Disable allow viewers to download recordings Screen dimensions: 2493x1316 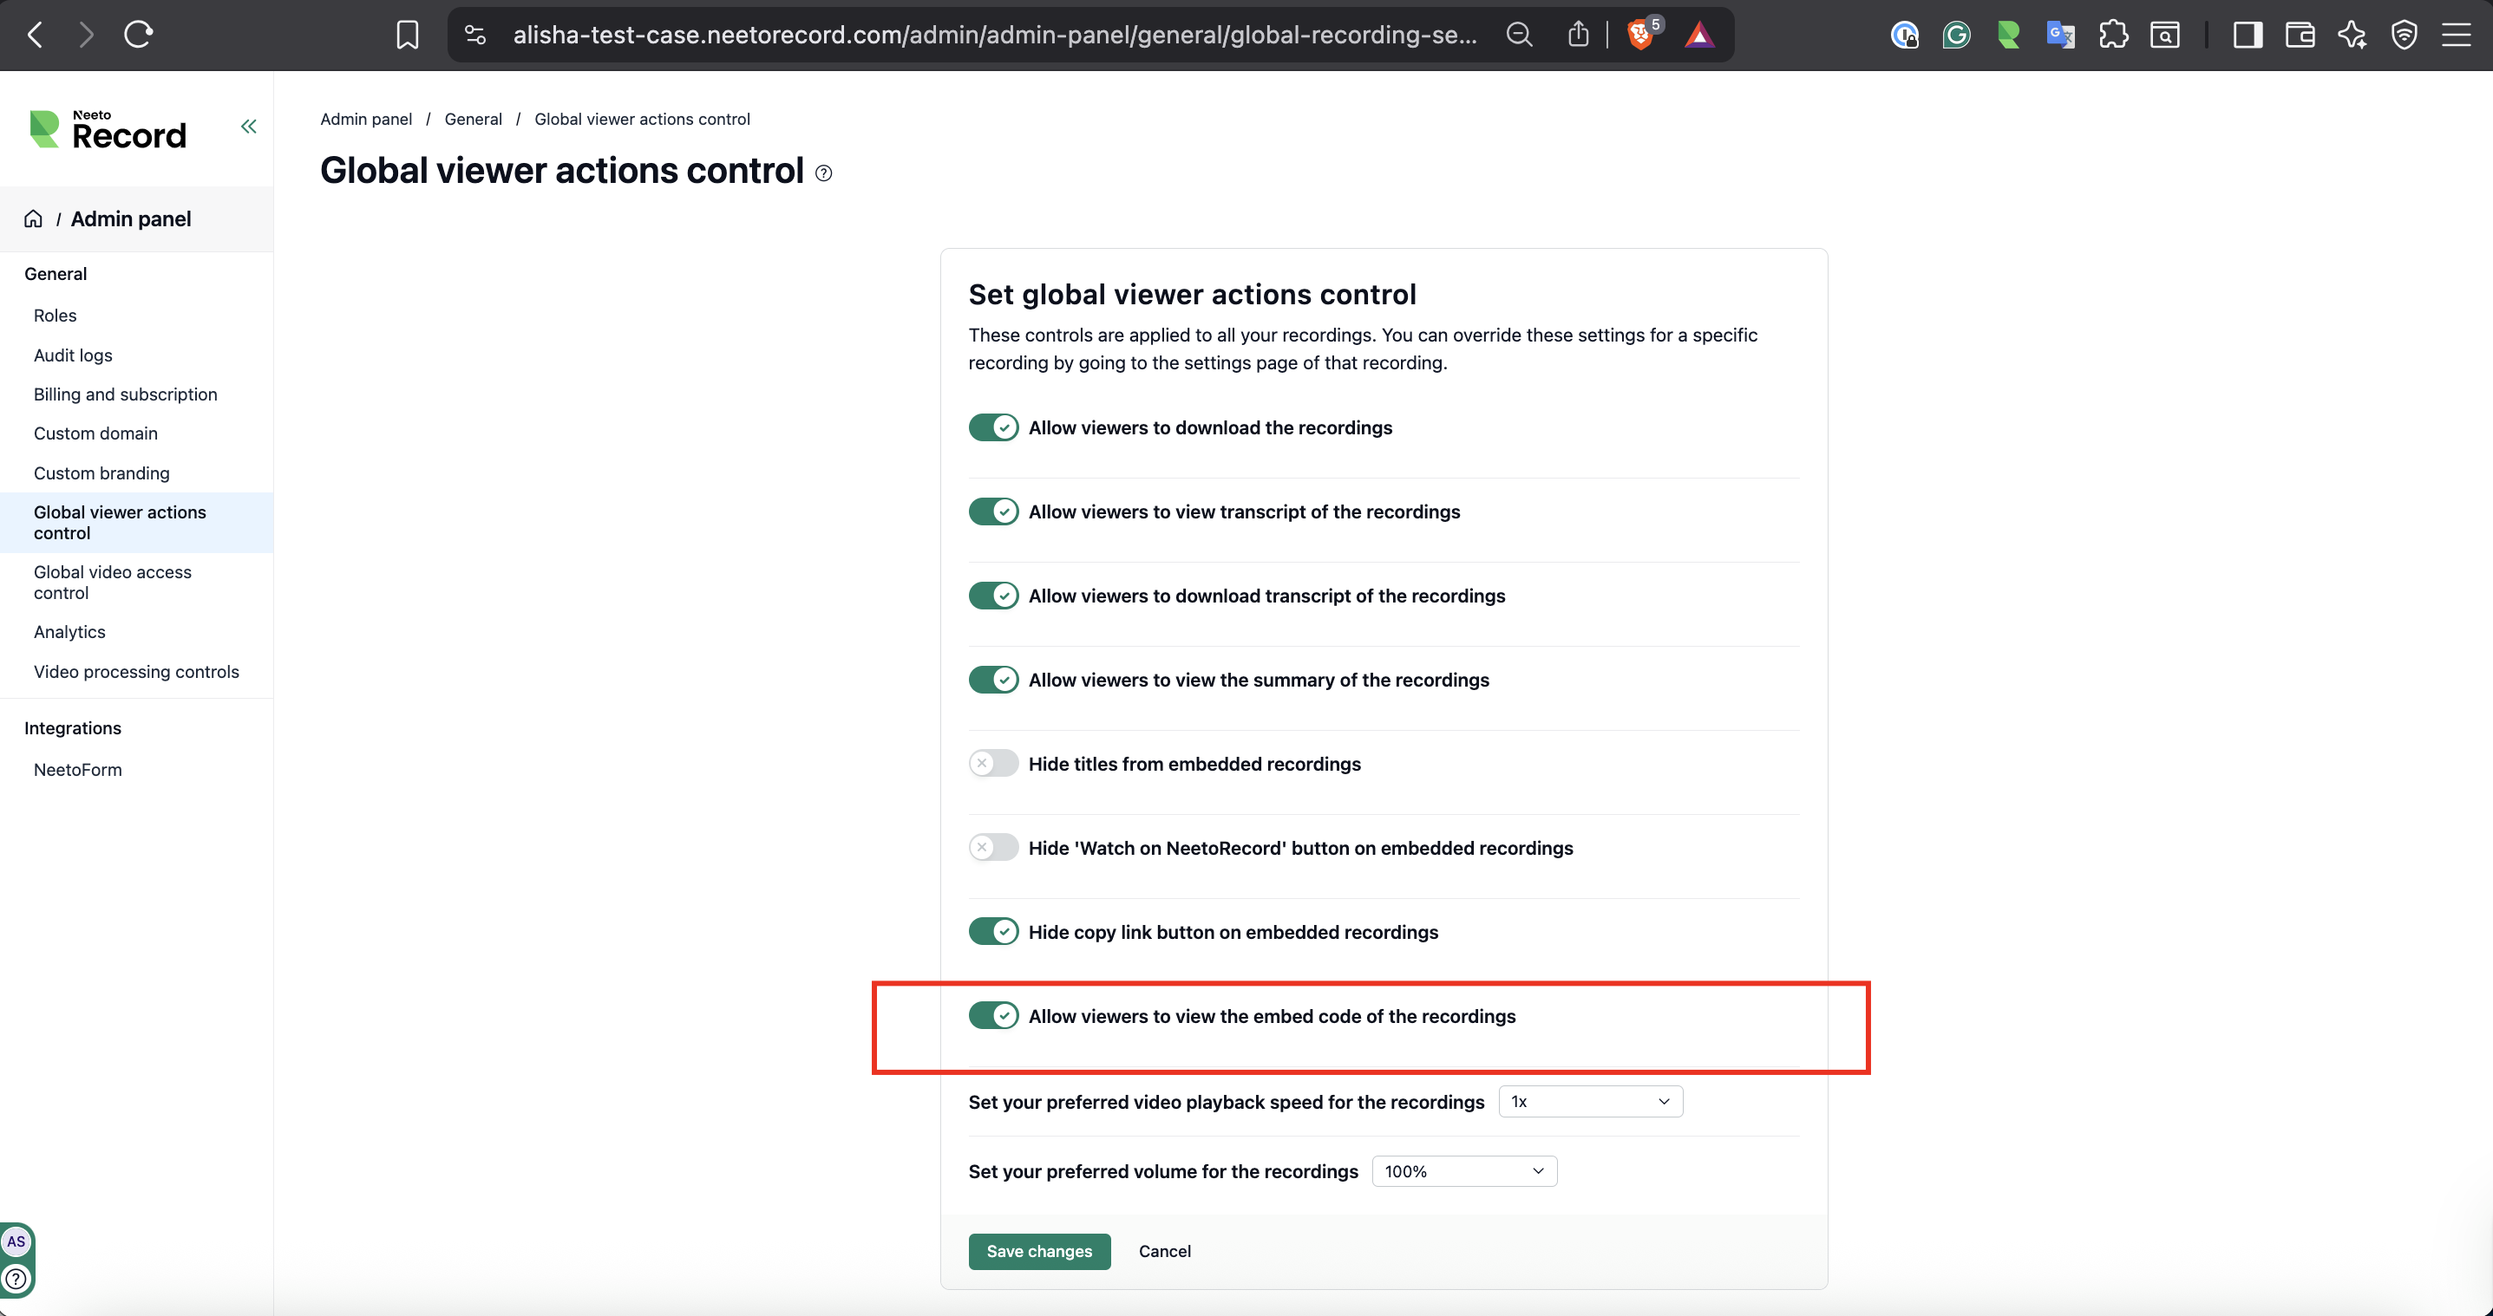pos(993,427)
